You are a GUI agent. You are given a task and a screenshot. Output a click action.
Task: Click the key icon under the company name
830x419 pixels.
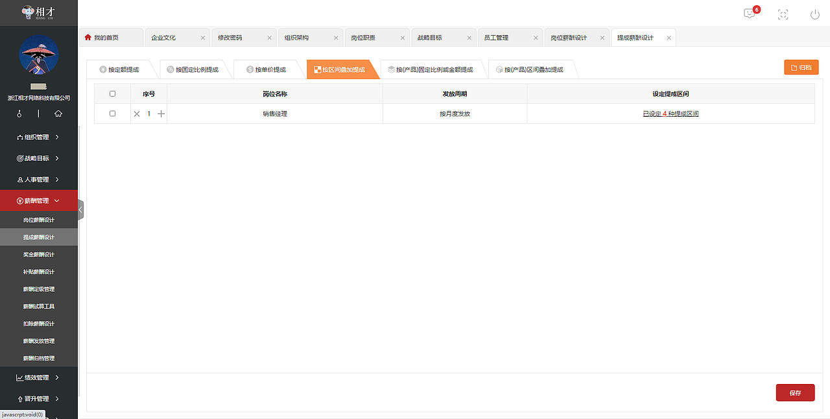(19, 114)
